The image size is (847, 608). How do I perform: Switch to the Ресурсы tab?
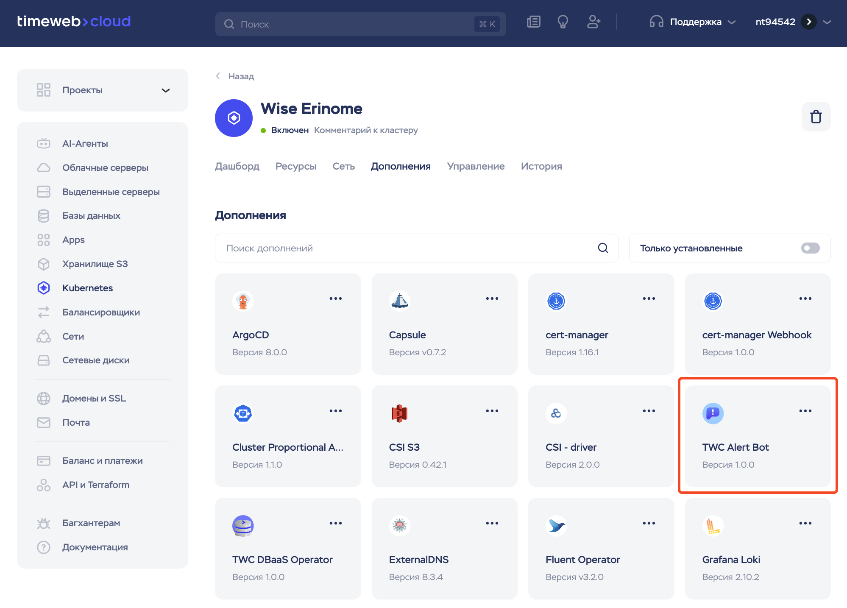coord(296,166)
